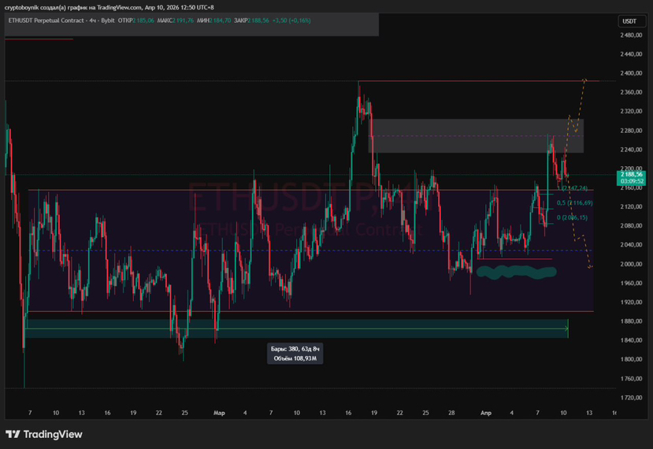This screenshot has width=653, height=449.
Task: Select the green scribble brush drawing
Action: [517, 273]
